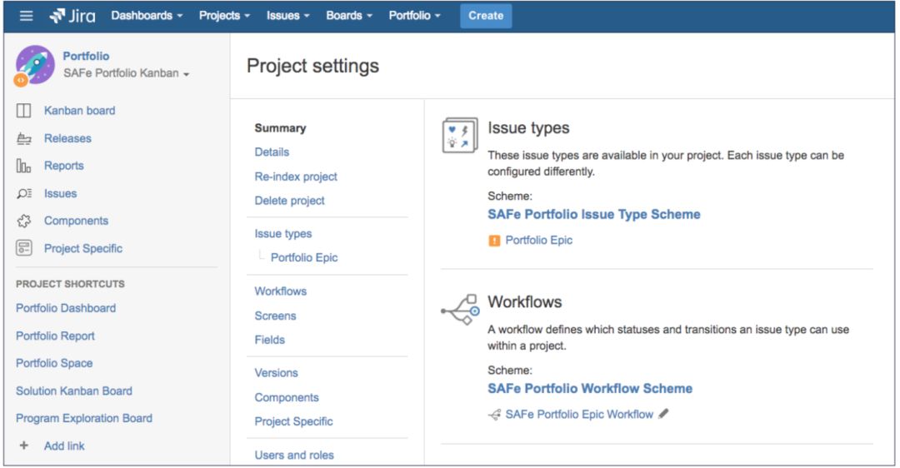Viewport: 900px width, 468px height.
Task: Click the plus icon beside Add link
Action: point(23,446)
